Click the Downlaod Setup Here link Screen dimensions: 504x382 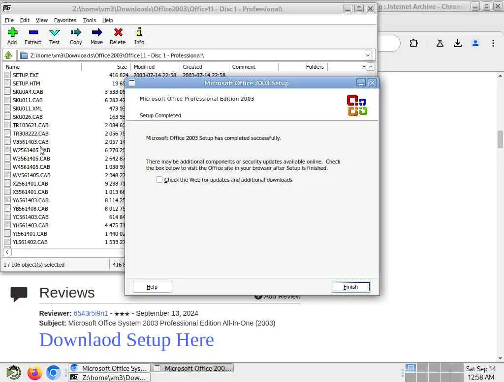[x=126, y=340]
